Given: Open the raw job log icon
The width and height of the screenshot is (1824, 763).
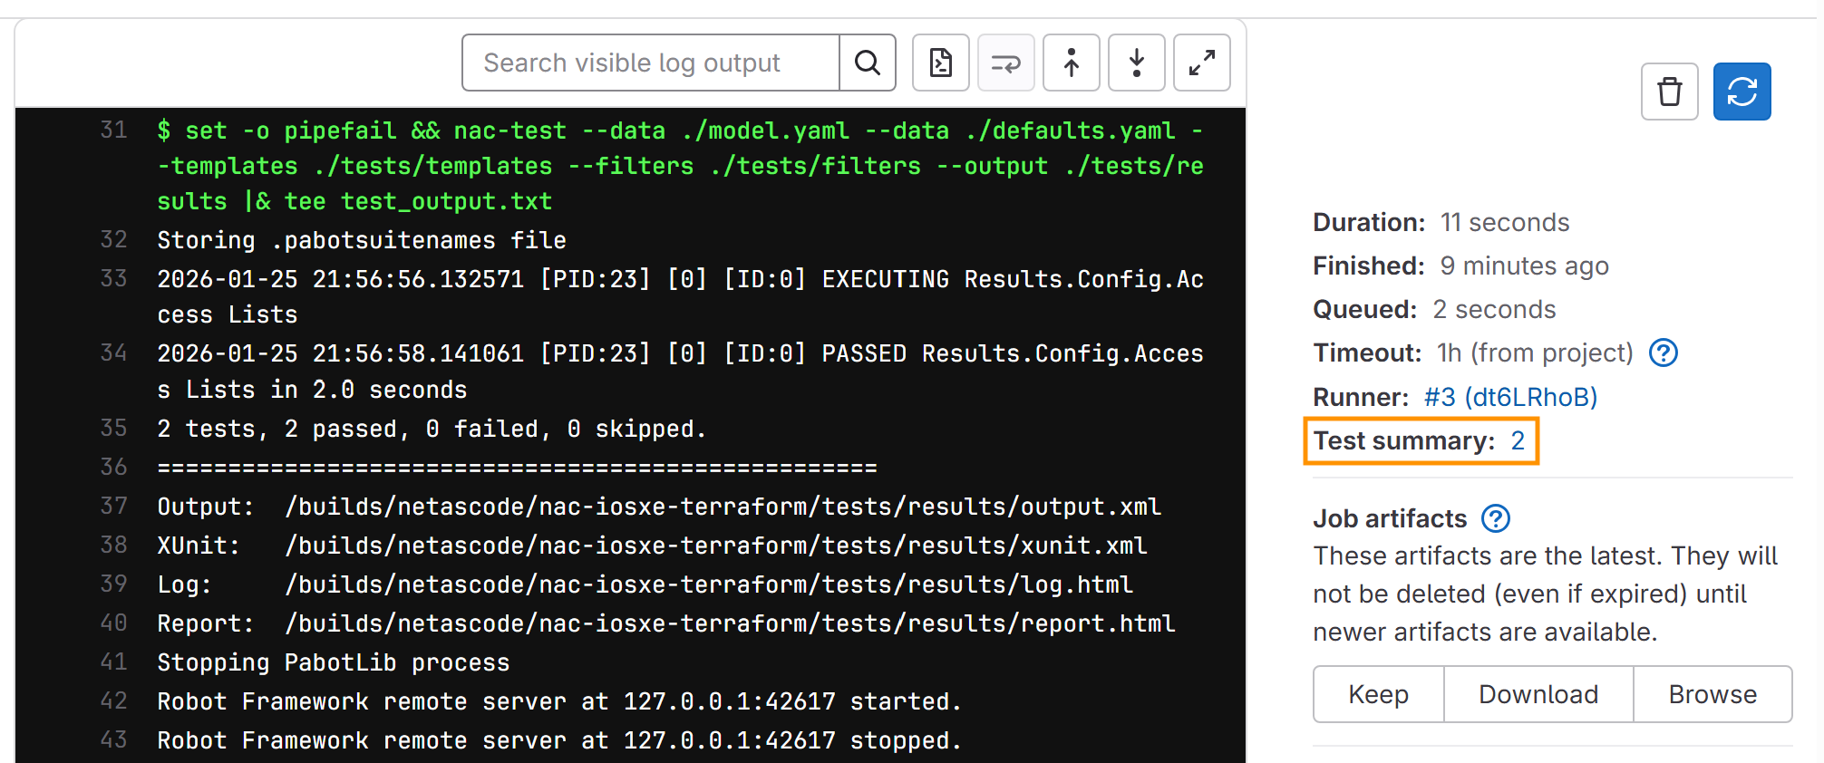Looking at the screenshot, I should (x=940, y=63).
